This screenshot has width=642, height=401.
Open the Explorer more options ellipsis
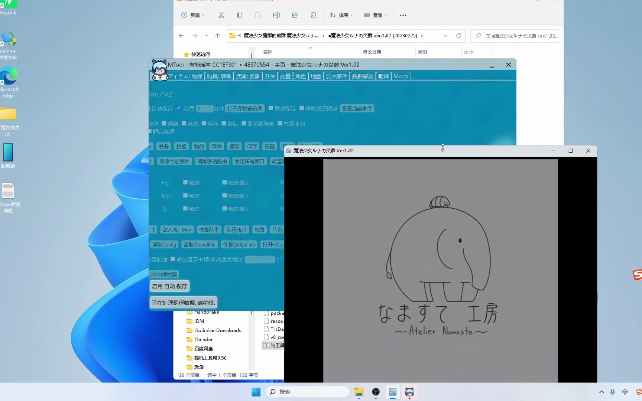[x=403, y=15]
